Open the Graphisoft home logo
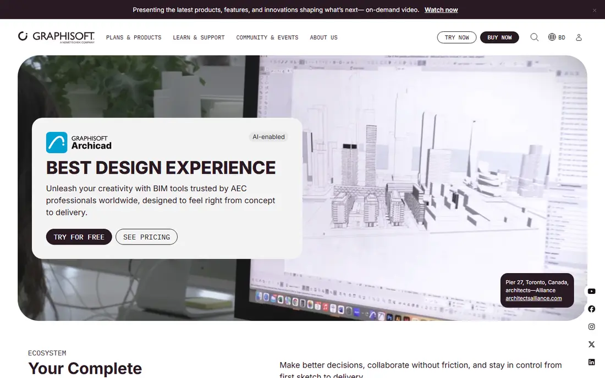Viewport: 605px width, 378px height. pos(56,37)
